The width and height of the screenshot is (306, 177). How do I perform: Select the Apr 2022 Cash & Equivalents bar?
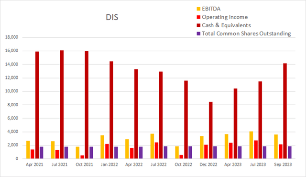(136, 114)
